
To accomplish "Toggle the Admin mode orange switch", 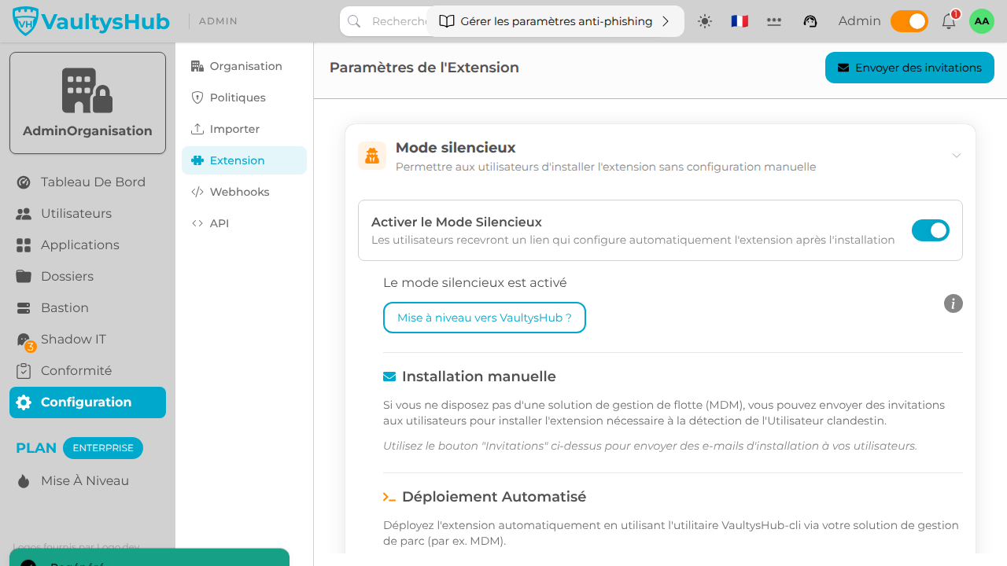I will (x=909, y=21).
